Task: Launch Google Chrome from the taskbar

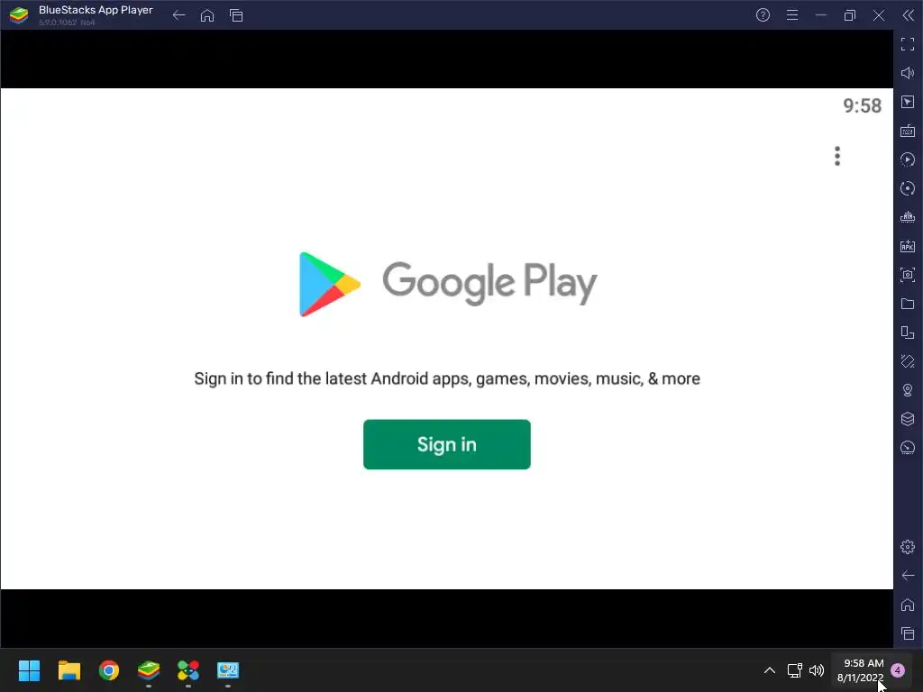Action: click(x=109, y=670)
